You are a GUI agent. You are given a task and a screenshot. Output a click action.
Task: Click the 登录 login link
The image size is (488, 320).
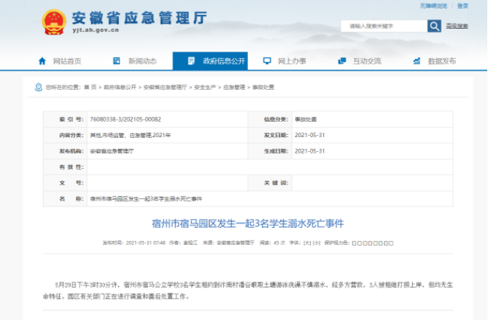pos(462,6)
